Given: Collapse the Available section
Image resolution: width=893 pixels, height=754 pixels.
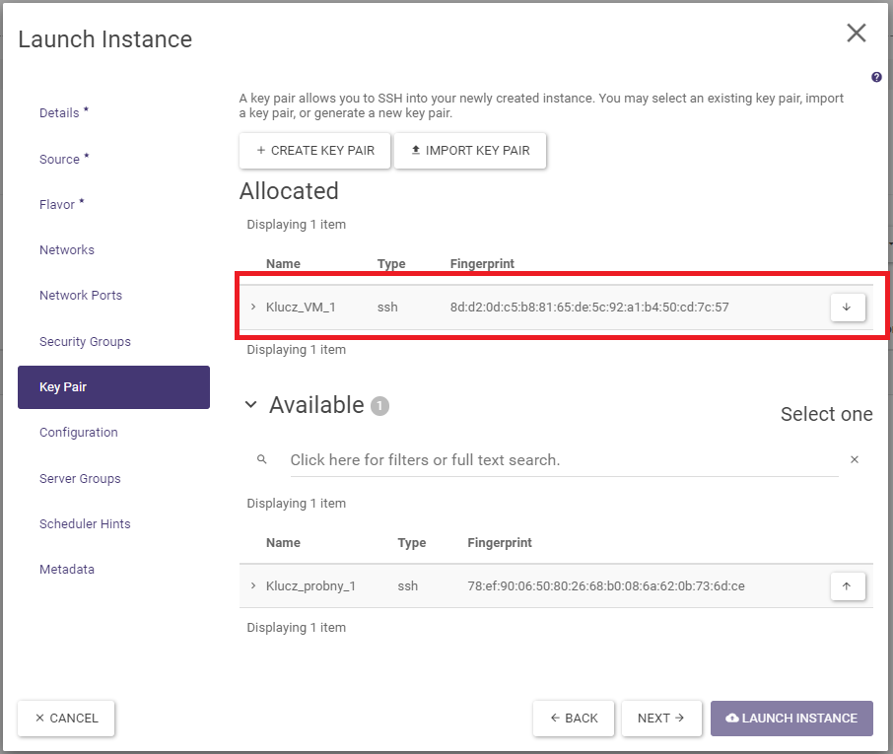Looking at the screenshot, I should [250, 405].
